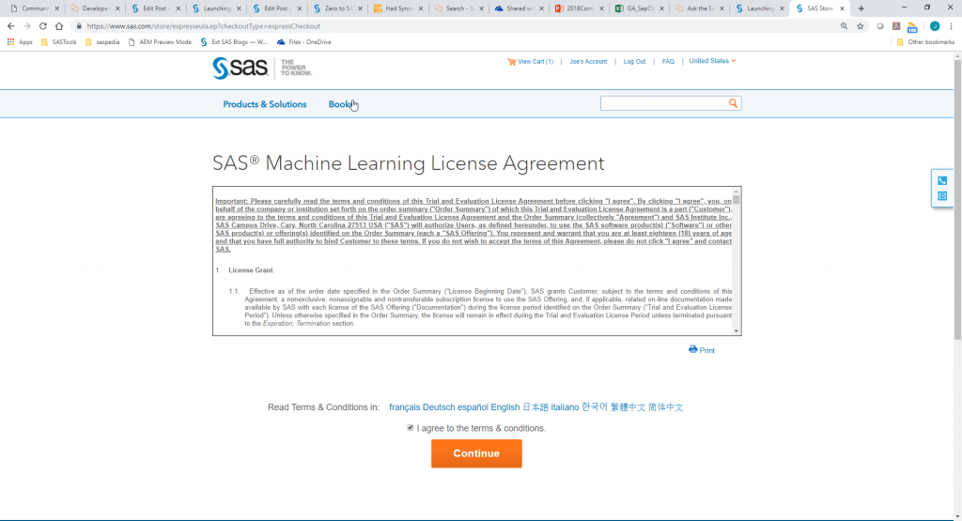Click the PDF extension icon
Screen dimensions: 962x521
[896, 26]
